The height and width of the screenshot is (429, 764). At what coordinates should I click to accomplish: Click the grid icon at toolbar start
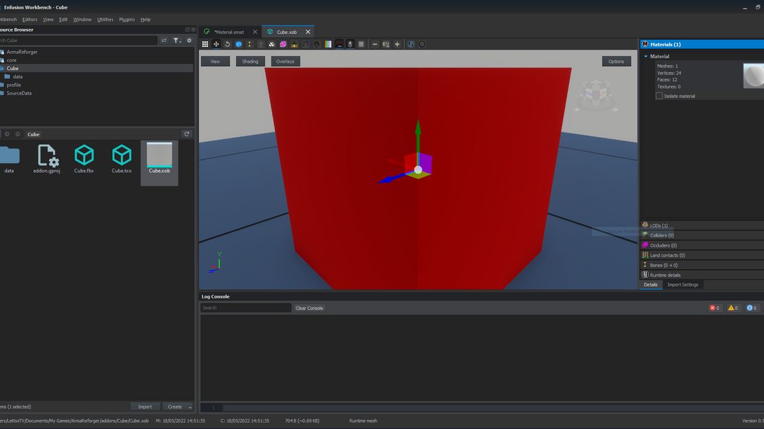[x=205, y=44]
